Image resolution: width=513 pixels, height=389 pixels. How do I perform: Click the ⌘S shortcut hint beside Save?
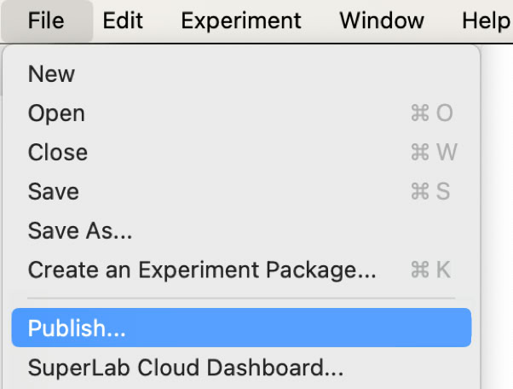coord(430,191)
